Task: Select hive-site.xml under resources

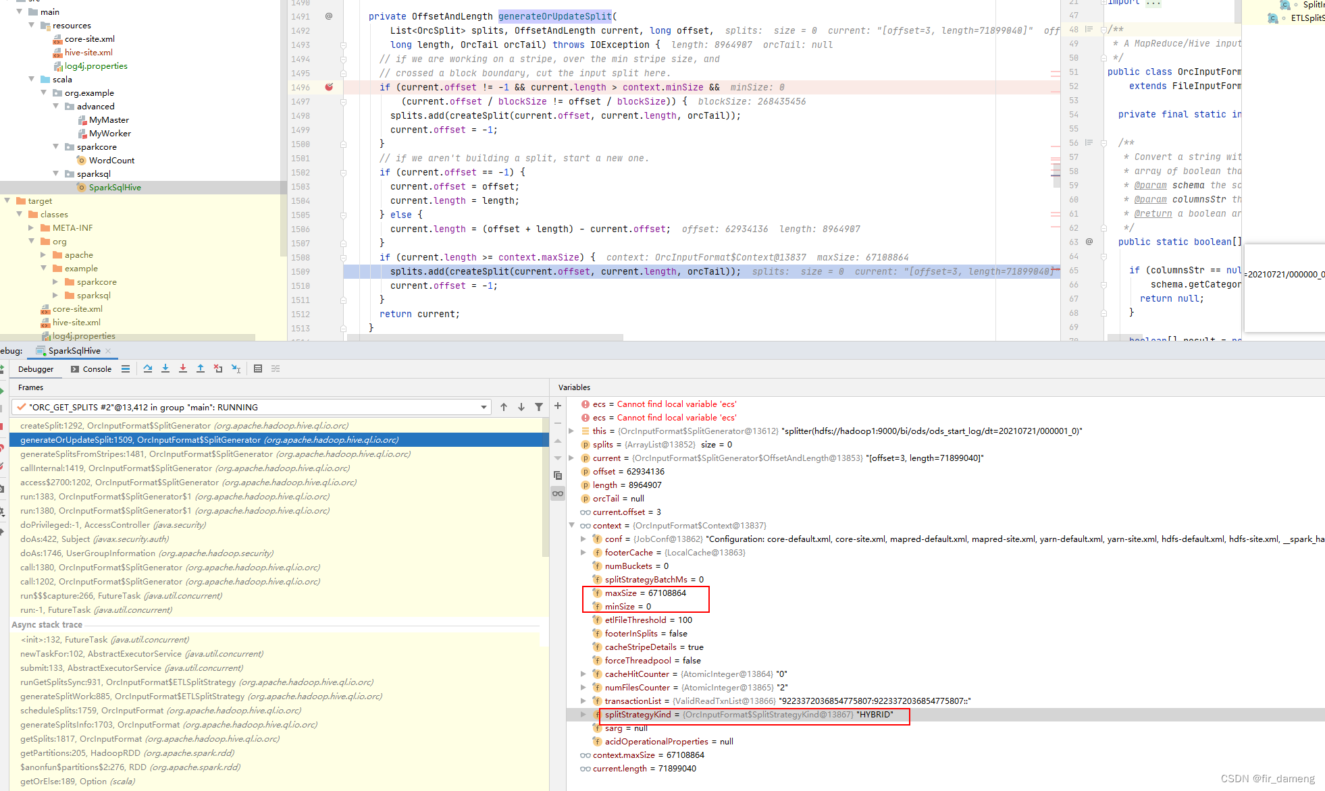Action: tap(88, 52)
